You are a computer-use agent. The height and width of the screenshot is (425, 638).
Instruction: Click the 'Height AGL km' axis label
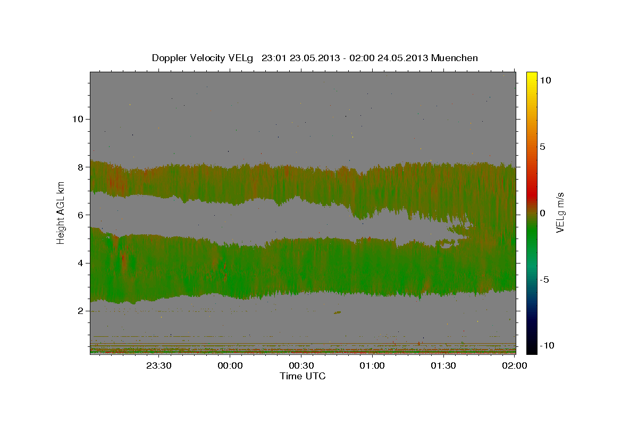(61, 212)
